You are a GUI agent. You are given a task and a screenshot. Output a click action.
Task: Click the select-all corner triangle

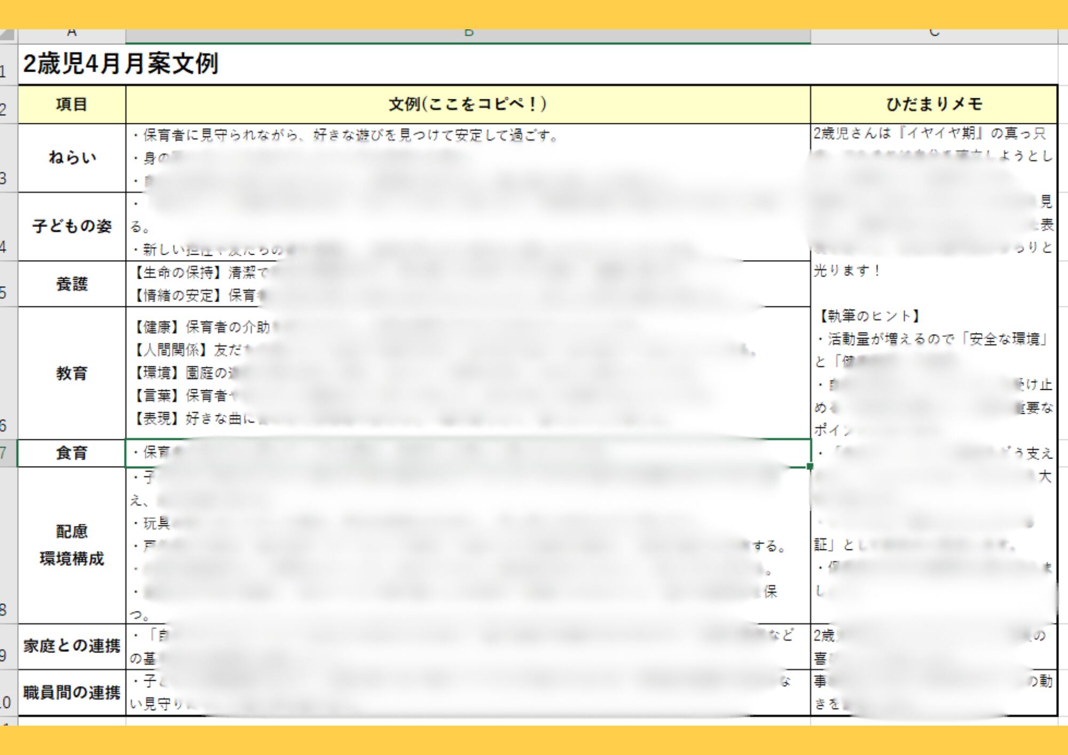click(7, 36)
